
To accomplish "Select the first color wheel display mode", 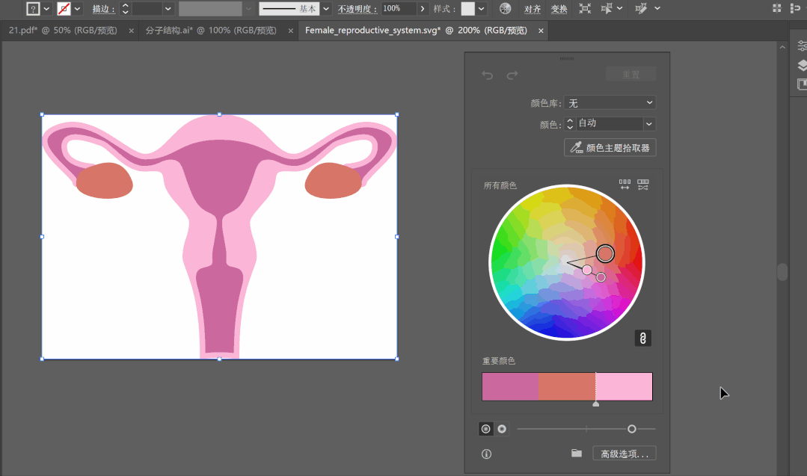I will tap(486, 429).
